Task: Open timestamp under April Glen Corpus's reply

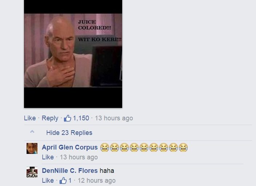Action: [x=79, y=157]
